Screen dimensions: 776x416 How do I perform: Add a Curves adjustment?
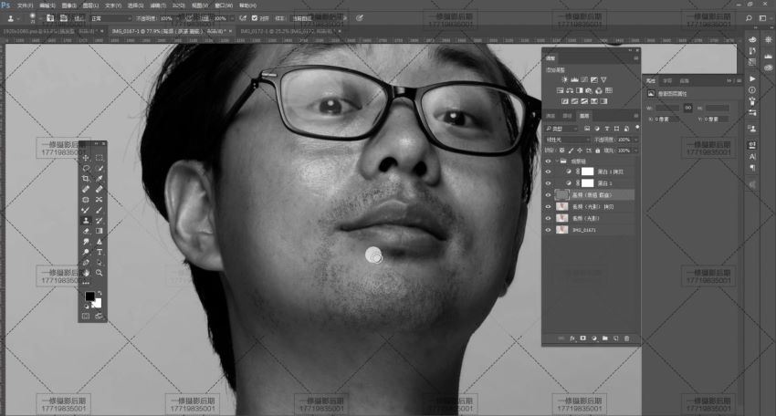584,79
